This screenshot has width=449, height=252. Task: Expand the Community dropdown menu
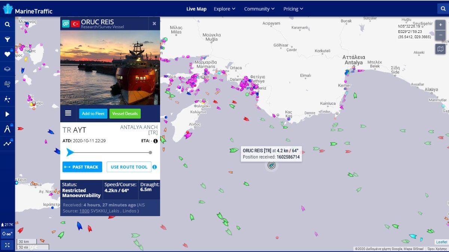tap(259, 9)
